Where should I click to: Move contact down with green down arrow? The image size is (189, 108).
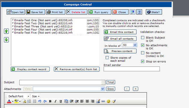pos(6,40)
